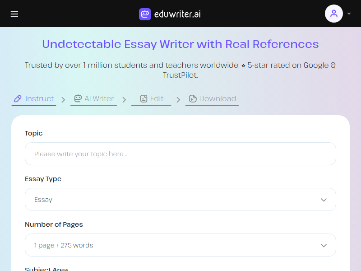
Task: Click the smiley page icon beside Edit
Action: point(144,98)
